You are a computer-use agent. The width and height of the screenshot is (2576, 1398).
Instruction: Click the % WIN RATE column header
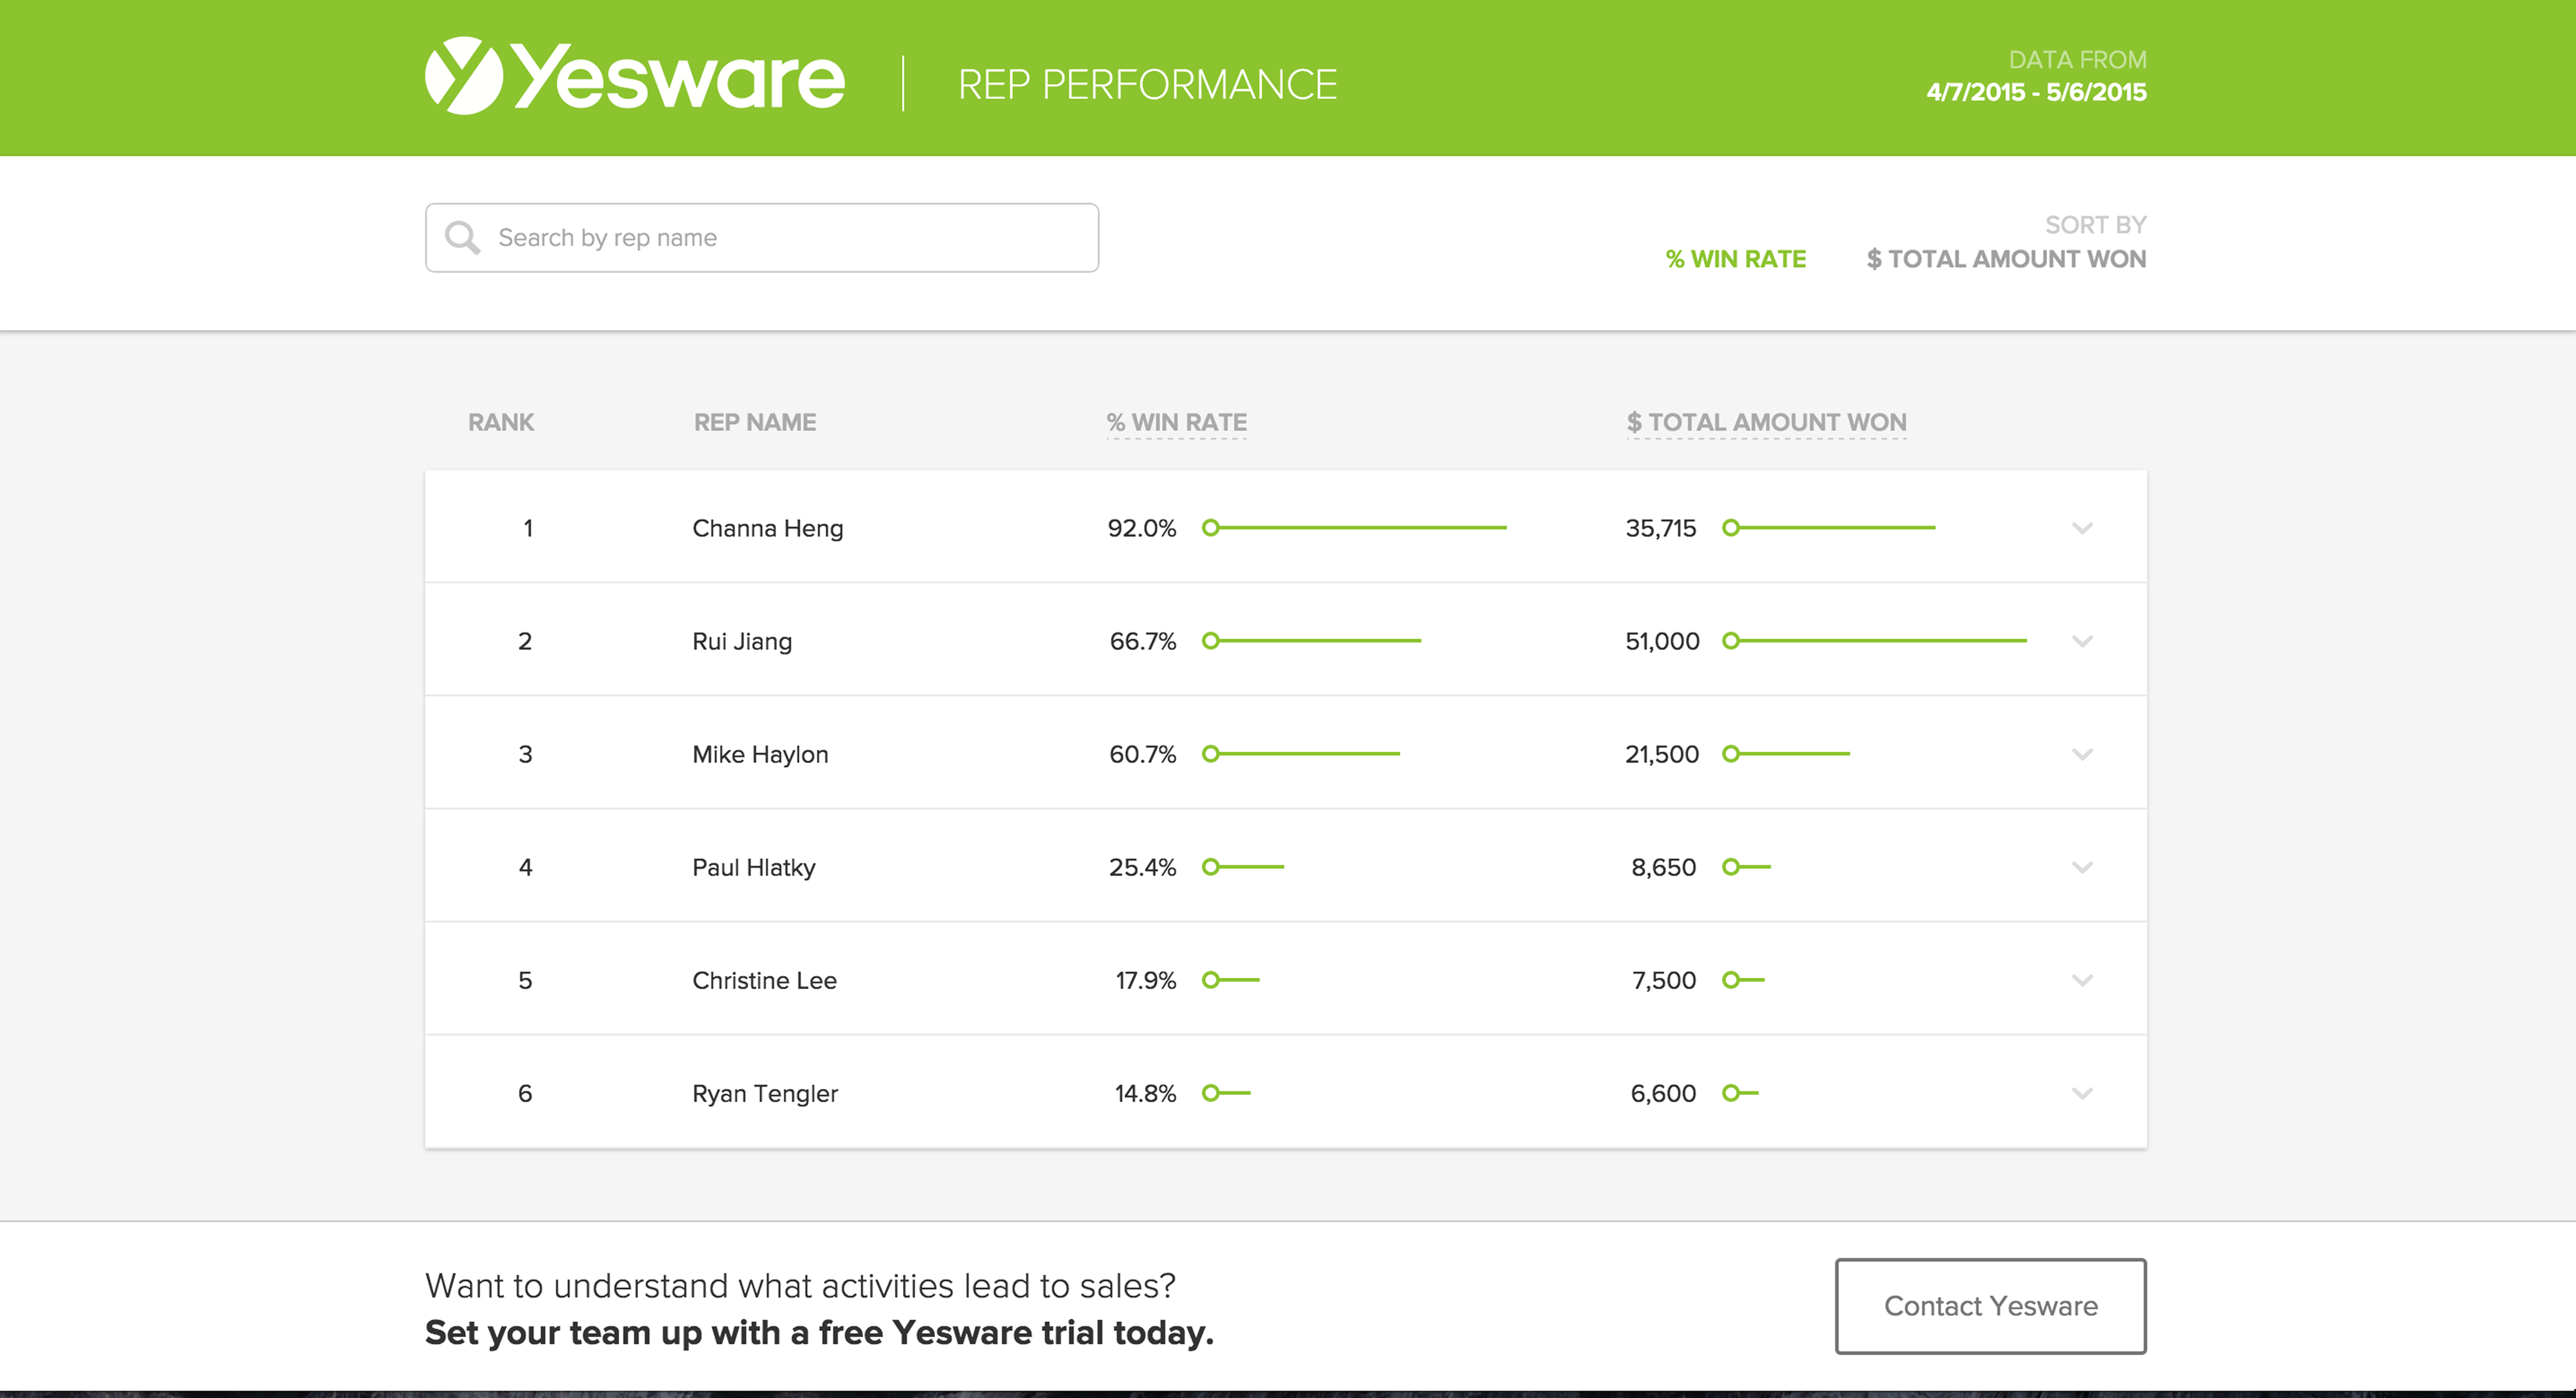1176,422
